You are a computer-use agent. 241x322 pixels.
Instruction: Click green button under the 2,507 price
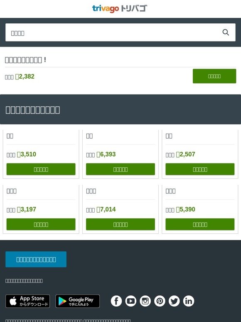(200, 169)
